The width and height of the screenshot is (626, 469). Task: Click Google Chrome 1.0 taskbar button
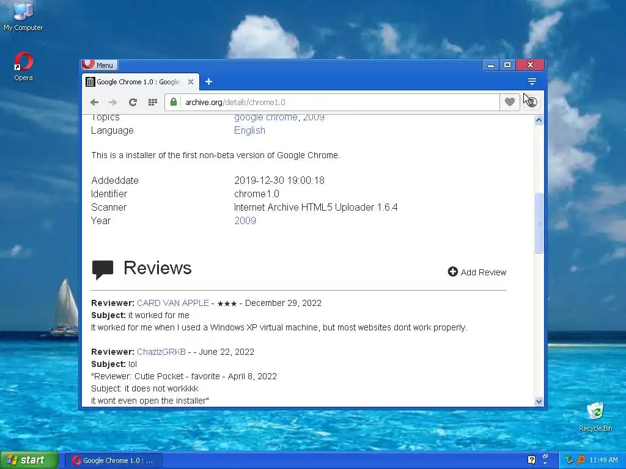[114, 460]
